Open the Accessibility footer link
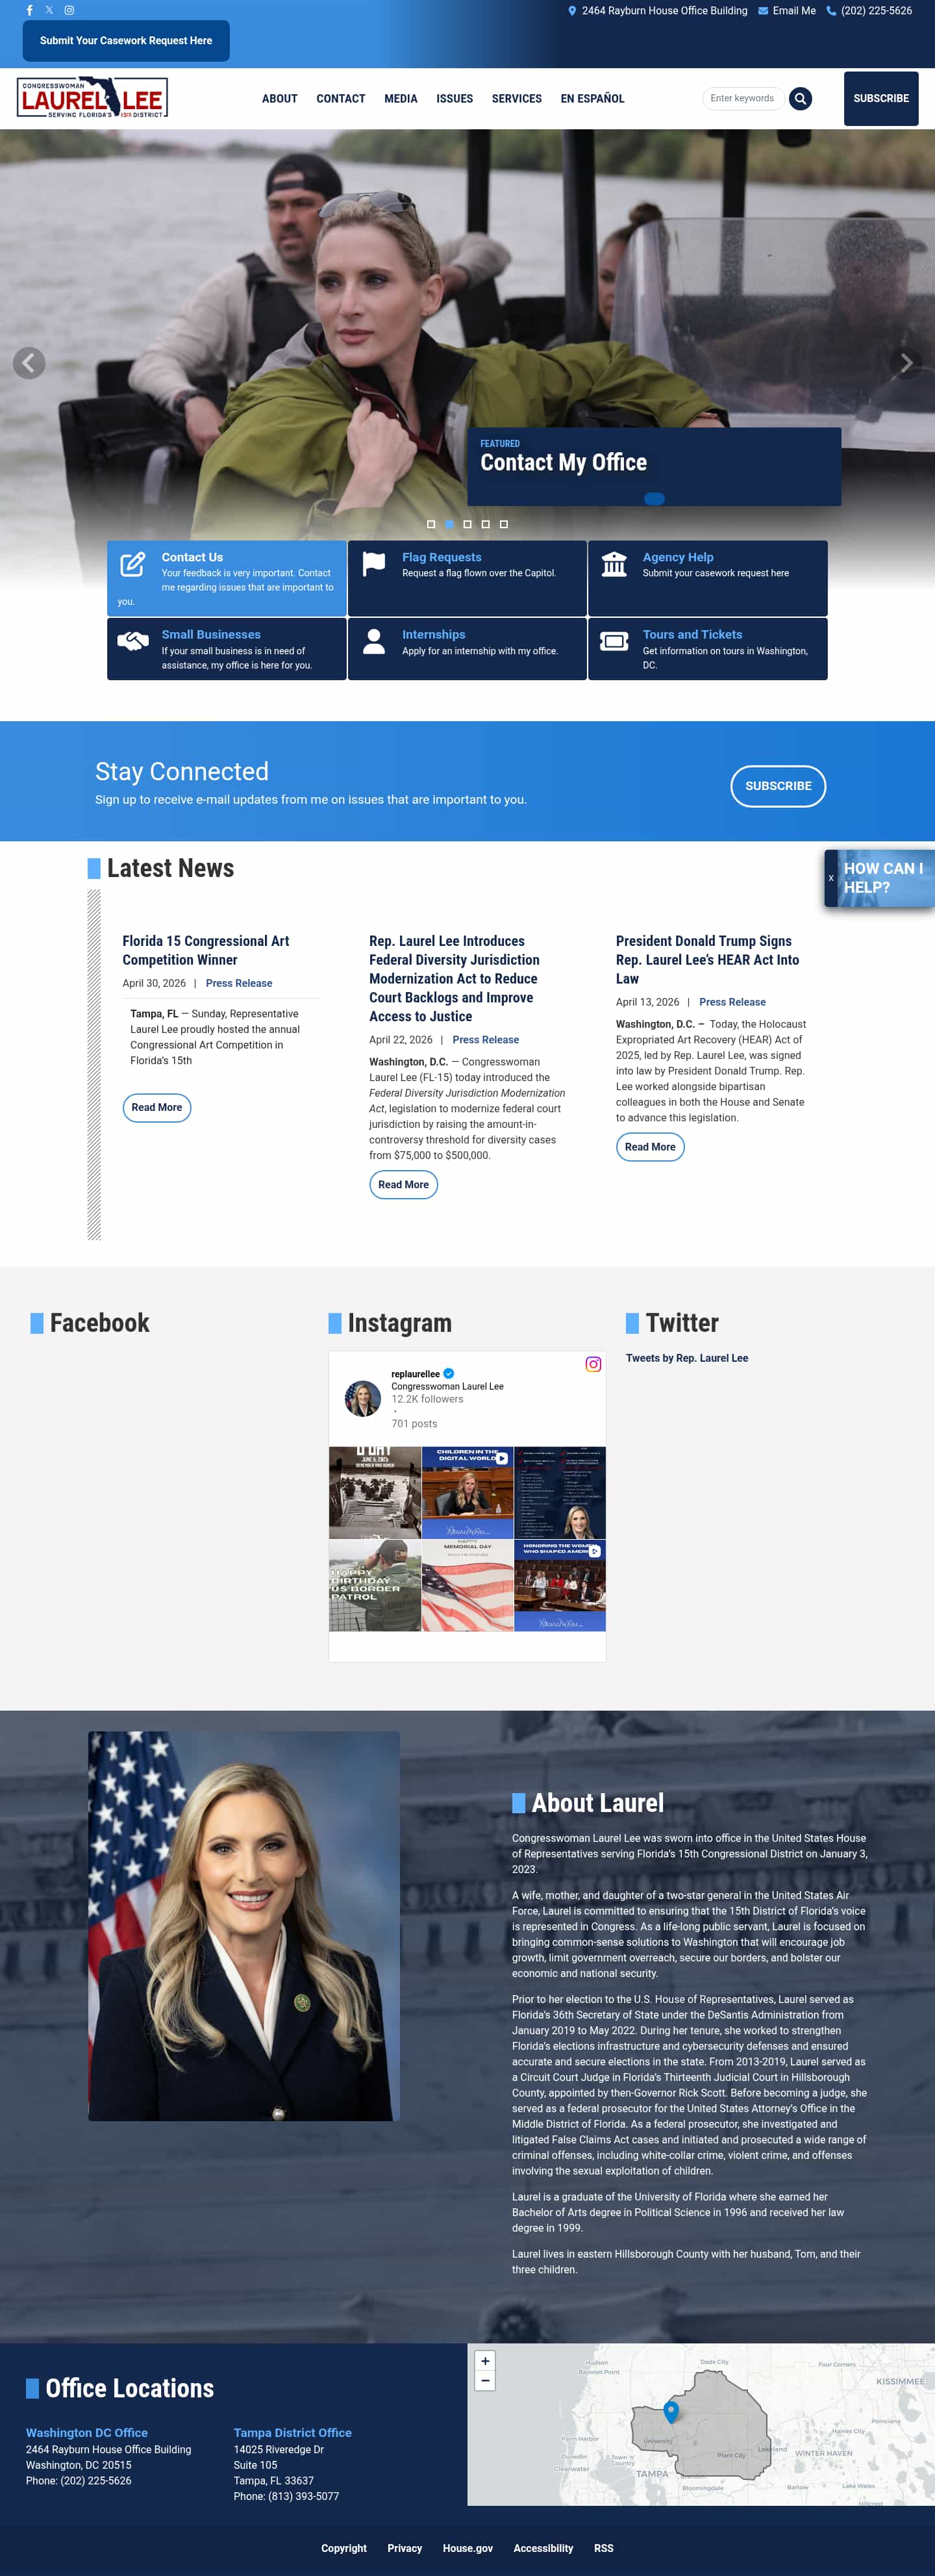Image resolution: width=935 pixels, height=2576 pixels. tap(543, 2548)
